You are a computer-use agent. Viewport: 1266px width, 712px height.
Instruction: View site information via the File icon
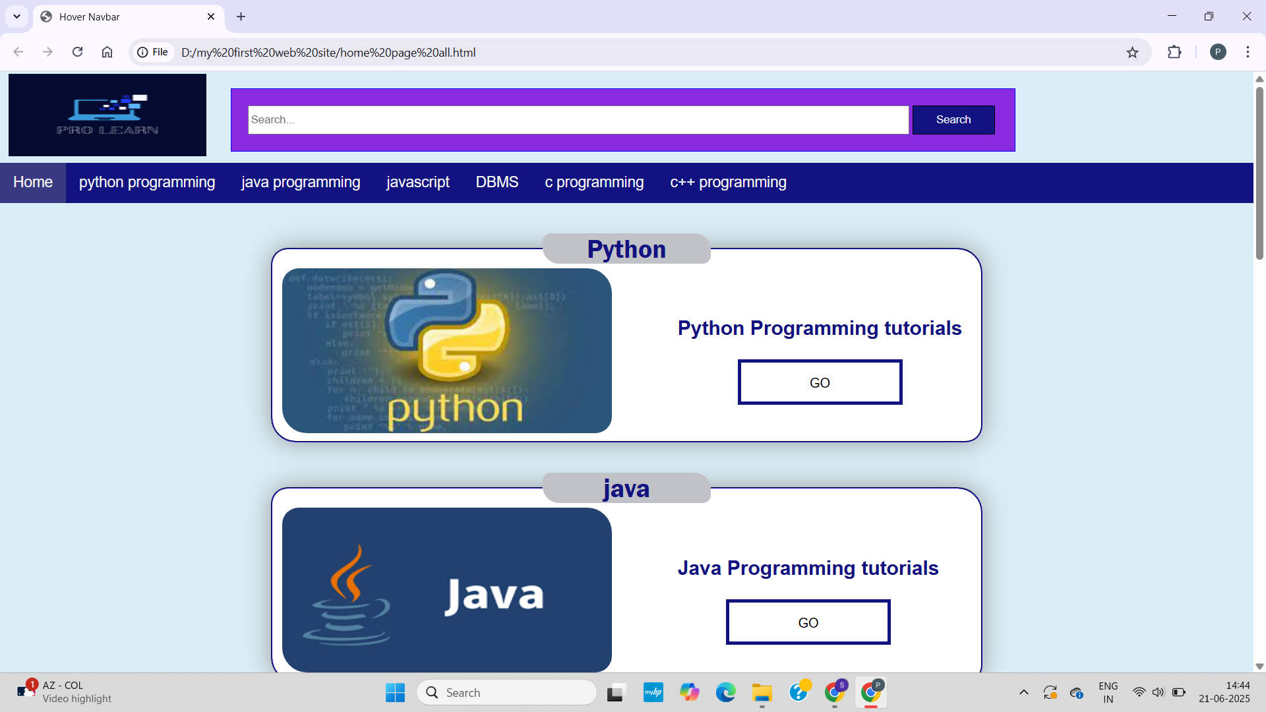tap(153, 52)
